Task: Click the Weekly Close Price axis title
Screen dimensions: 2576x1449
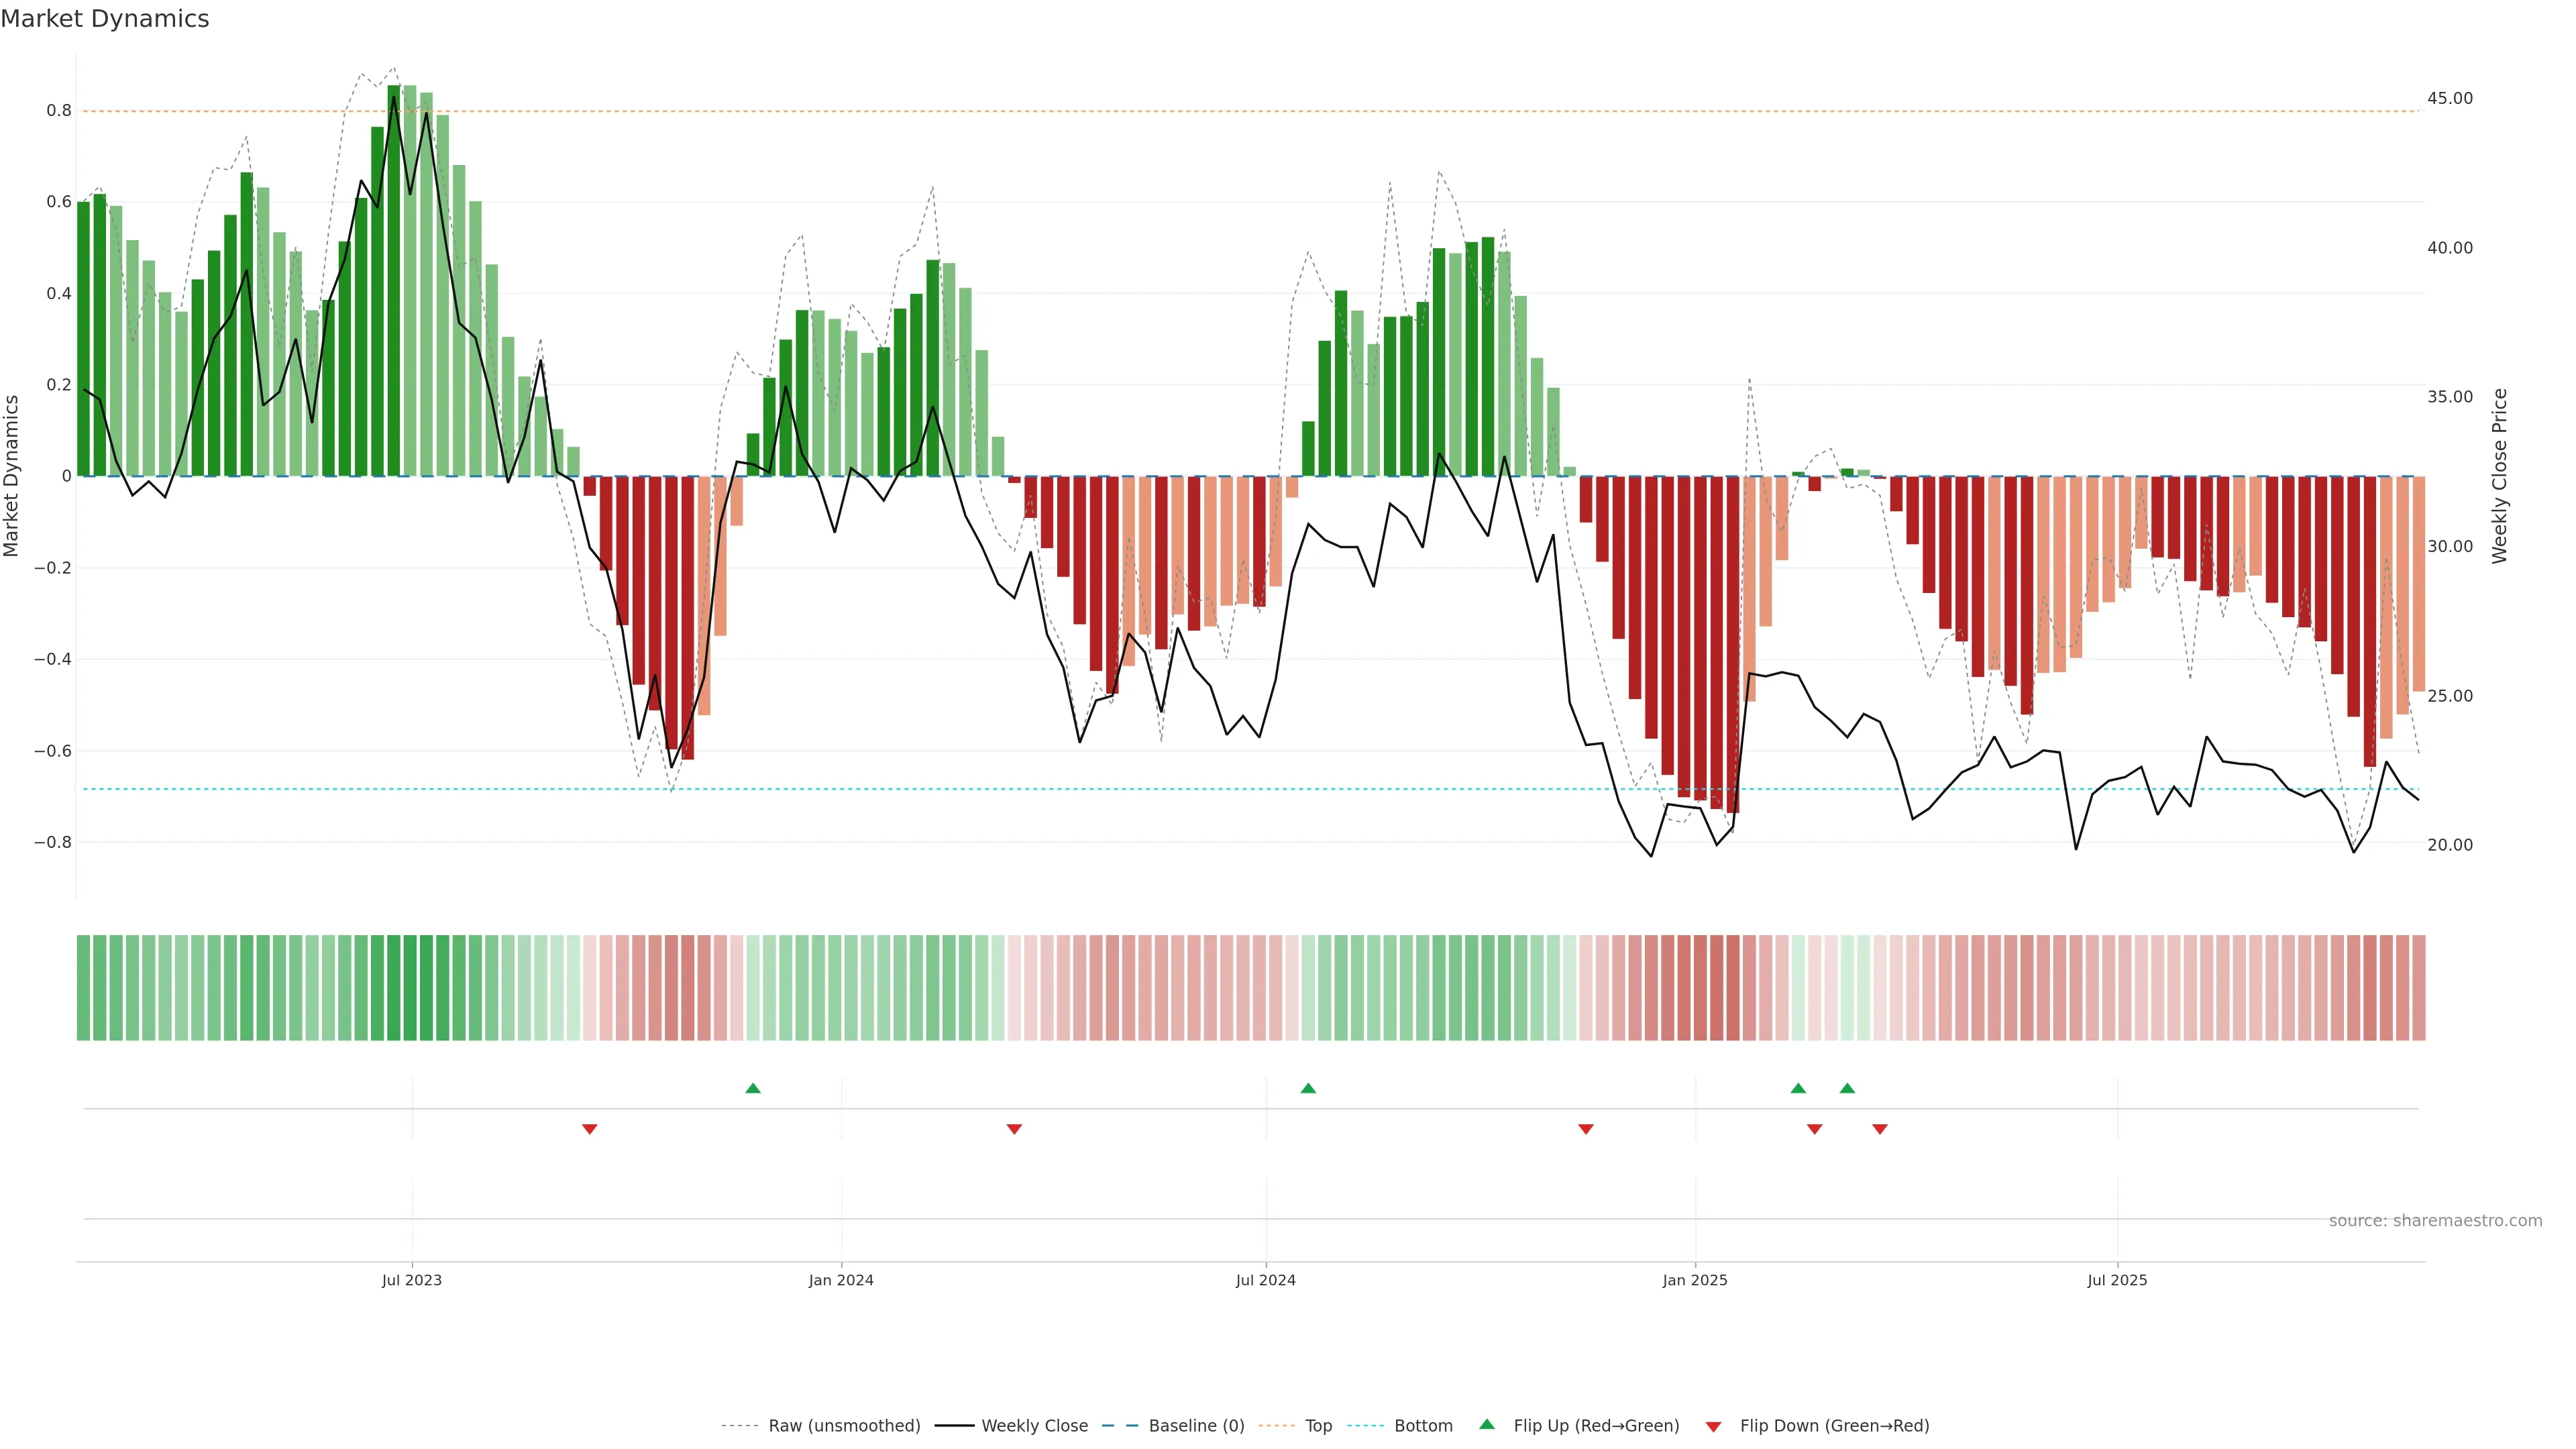Action: tap(2499, 476)
